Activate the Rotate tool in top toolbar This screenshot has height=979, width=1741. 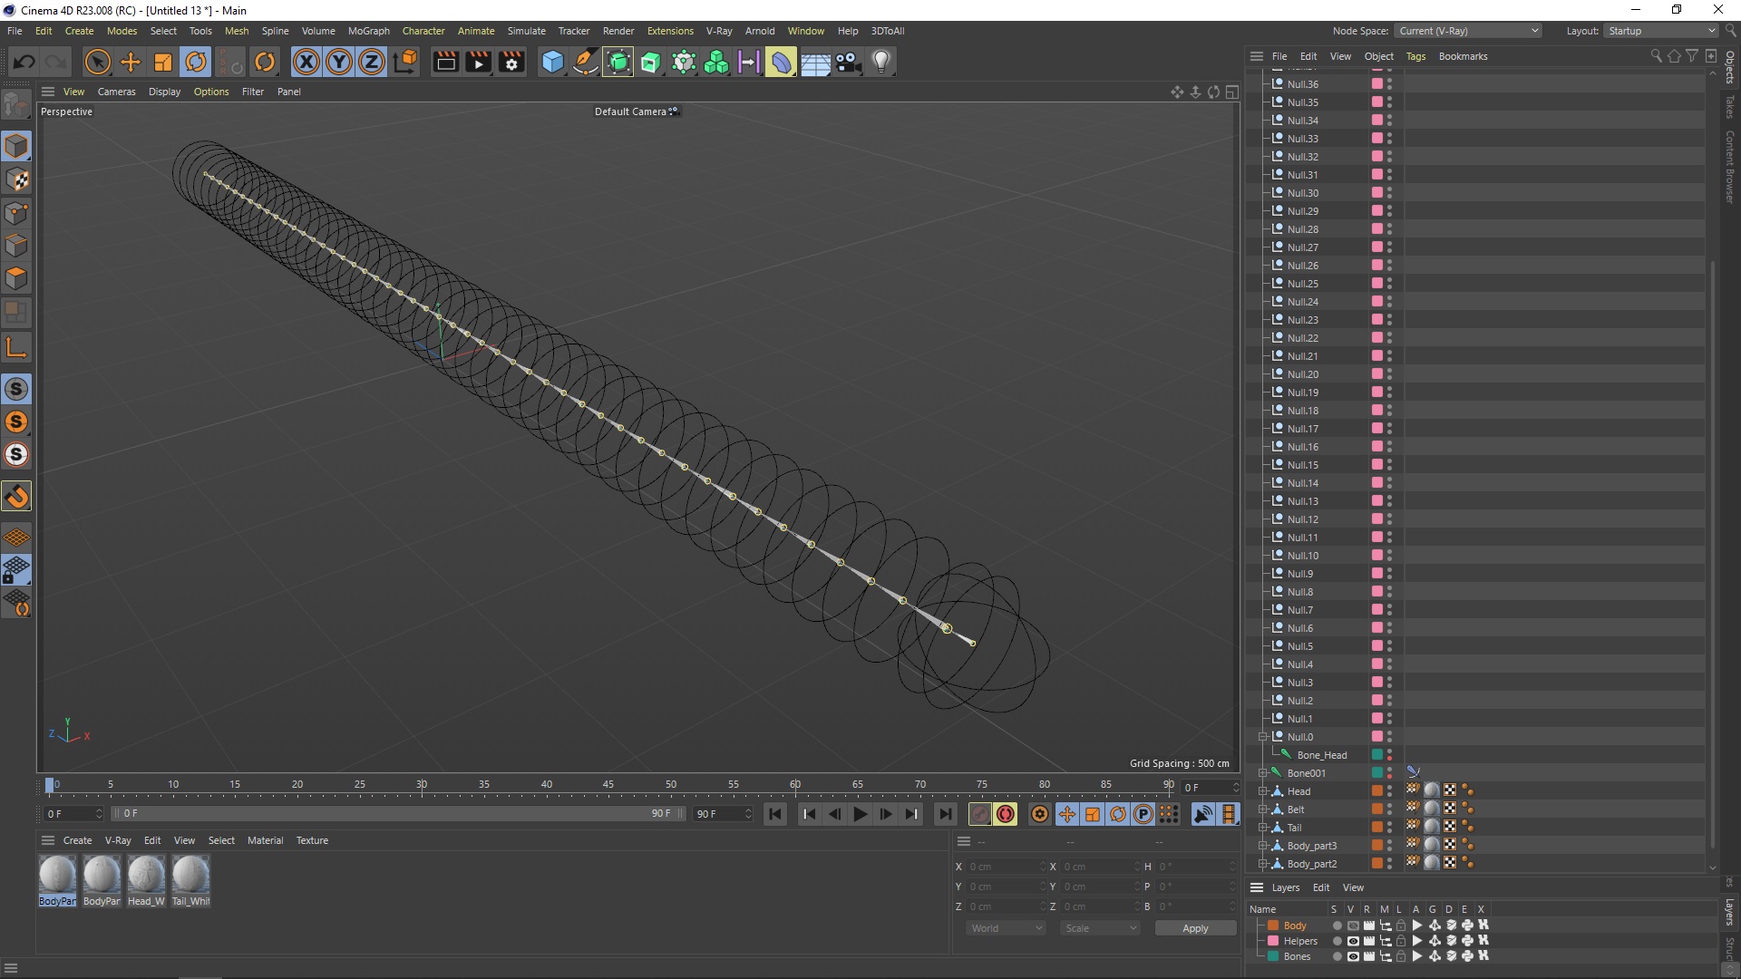click(x=196, y=63)
